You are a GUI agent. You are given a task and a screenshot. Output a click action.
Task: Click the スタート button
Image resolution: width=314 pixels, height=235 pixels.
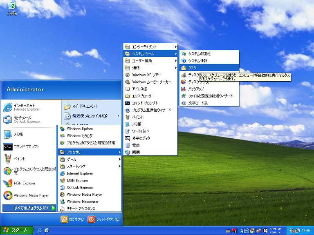pos(16,231)
